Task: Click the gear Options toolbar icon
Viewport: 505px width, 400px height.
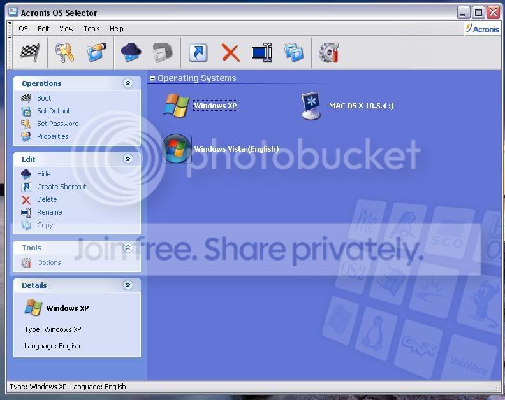Action: click(x=328, y=52)
